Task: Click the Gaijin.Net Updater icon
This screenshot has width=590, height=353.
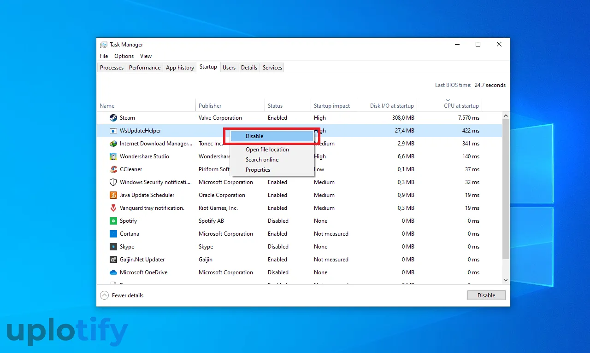Action: [x=113, y=260]
